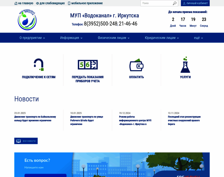Open 'мобильное приложение' link
The image size is (224, 177).
pyautogui.click(x=87, y=3)
